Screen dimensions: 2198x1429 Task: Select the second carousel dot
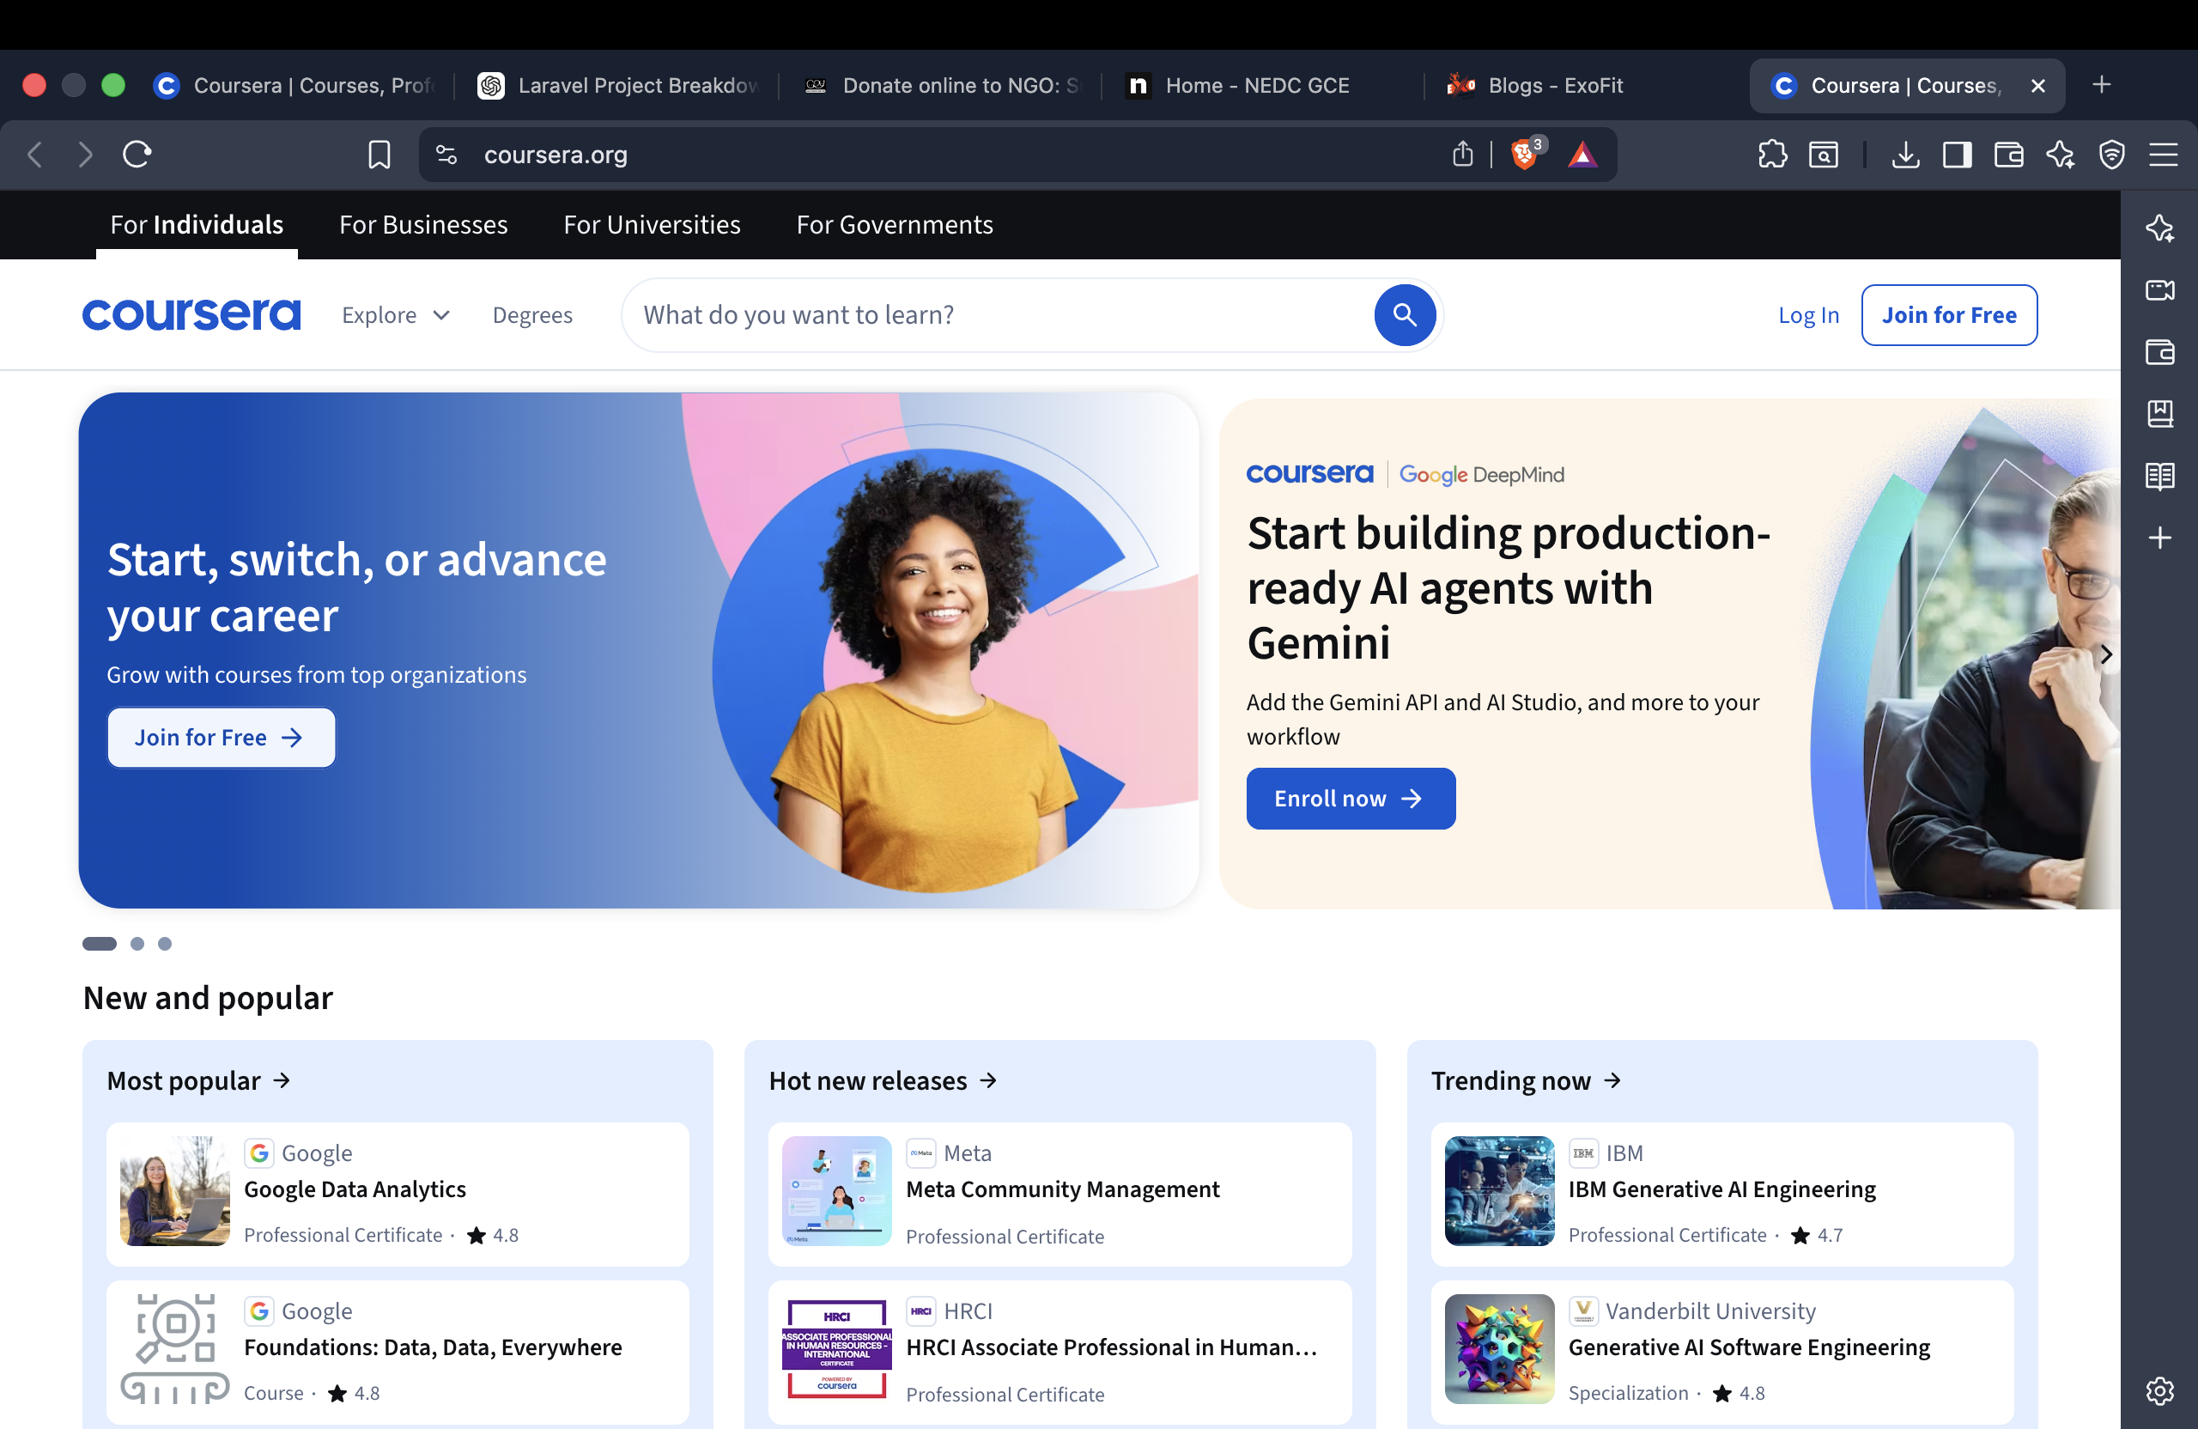click(137, 943)
